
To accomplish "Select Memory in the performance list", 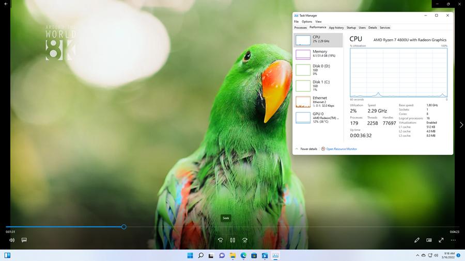I will 318,54.
